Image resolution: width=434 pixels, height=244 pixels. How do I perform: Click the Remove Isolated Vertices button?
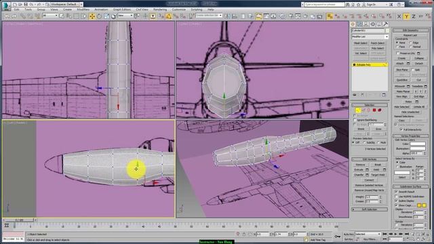pos(369,185)
